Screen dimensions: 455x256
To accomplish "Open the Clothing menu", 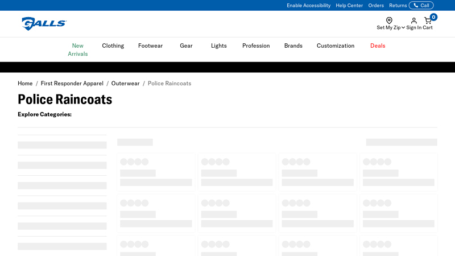I will (113, 46).
